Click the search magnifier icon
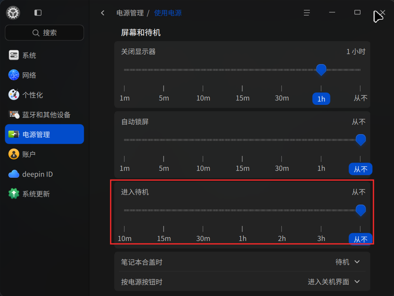The image size is (394, 296). 36,33
